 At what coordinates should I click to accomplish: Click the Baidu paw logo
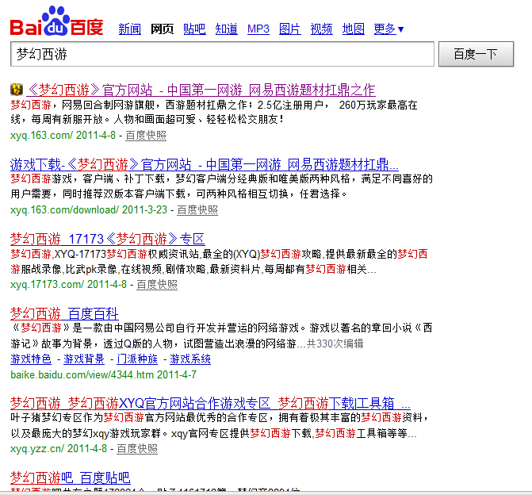pos(56,21)
